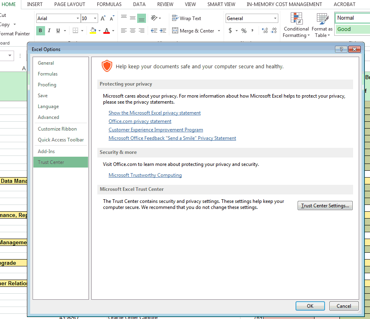Expand the Fill Color dropdown arrow
370x319 pixels.
100,31
